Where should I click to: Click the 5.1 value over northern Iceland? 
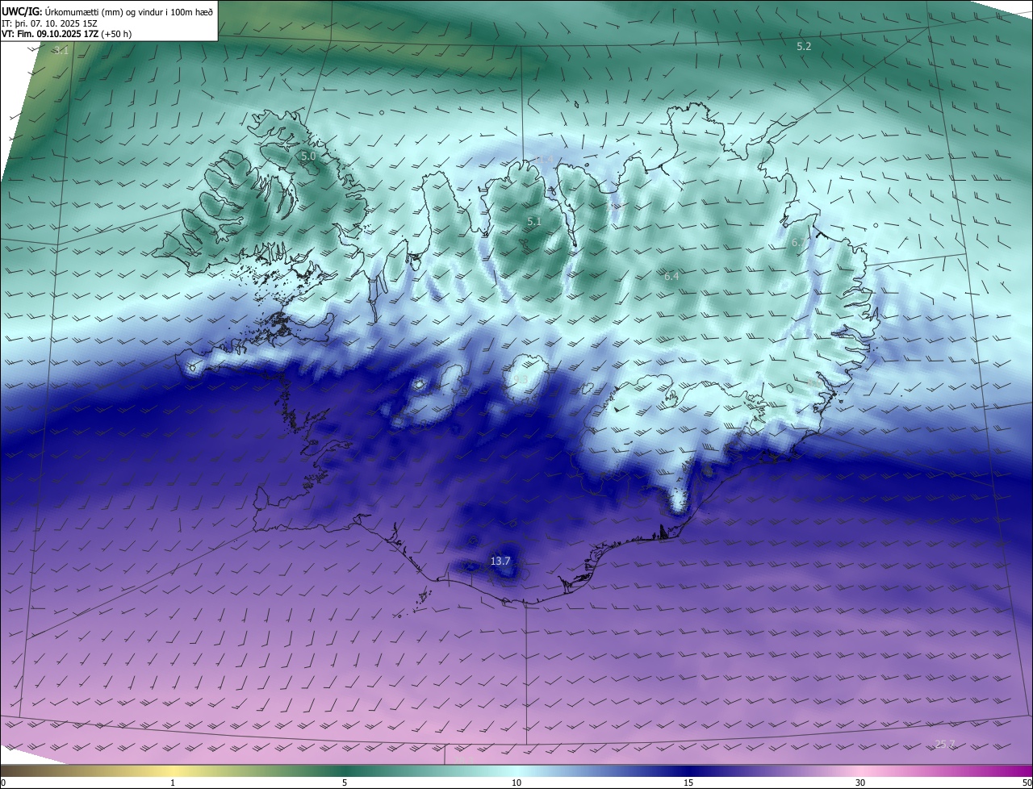(x=534, y=221)
